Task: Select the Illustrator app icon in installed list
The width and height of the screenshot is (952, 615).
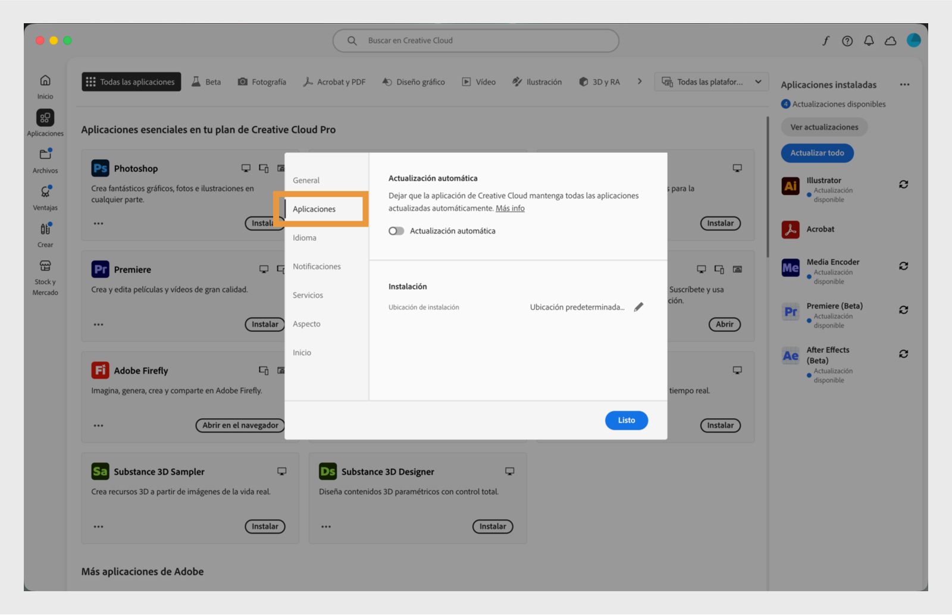Action: (790, 186)
